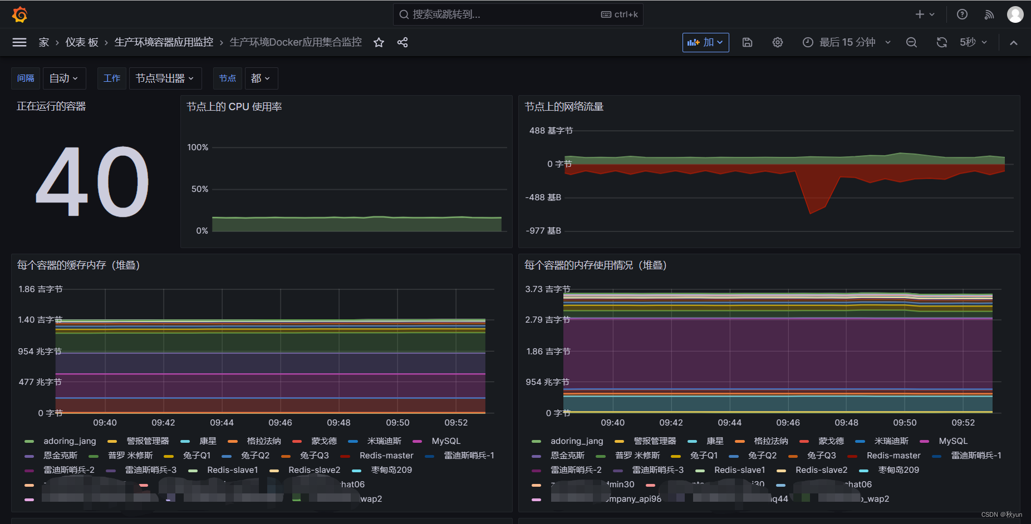Toggle adoring_jang series in memory usage legend
Viewport: 1031px width, 524px height.
[x=577, y=441]
